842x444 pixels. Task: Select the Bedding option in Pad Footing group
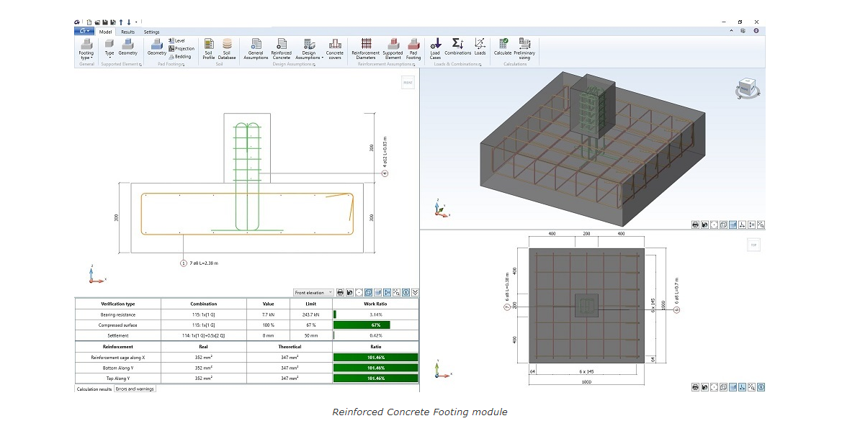179,56
